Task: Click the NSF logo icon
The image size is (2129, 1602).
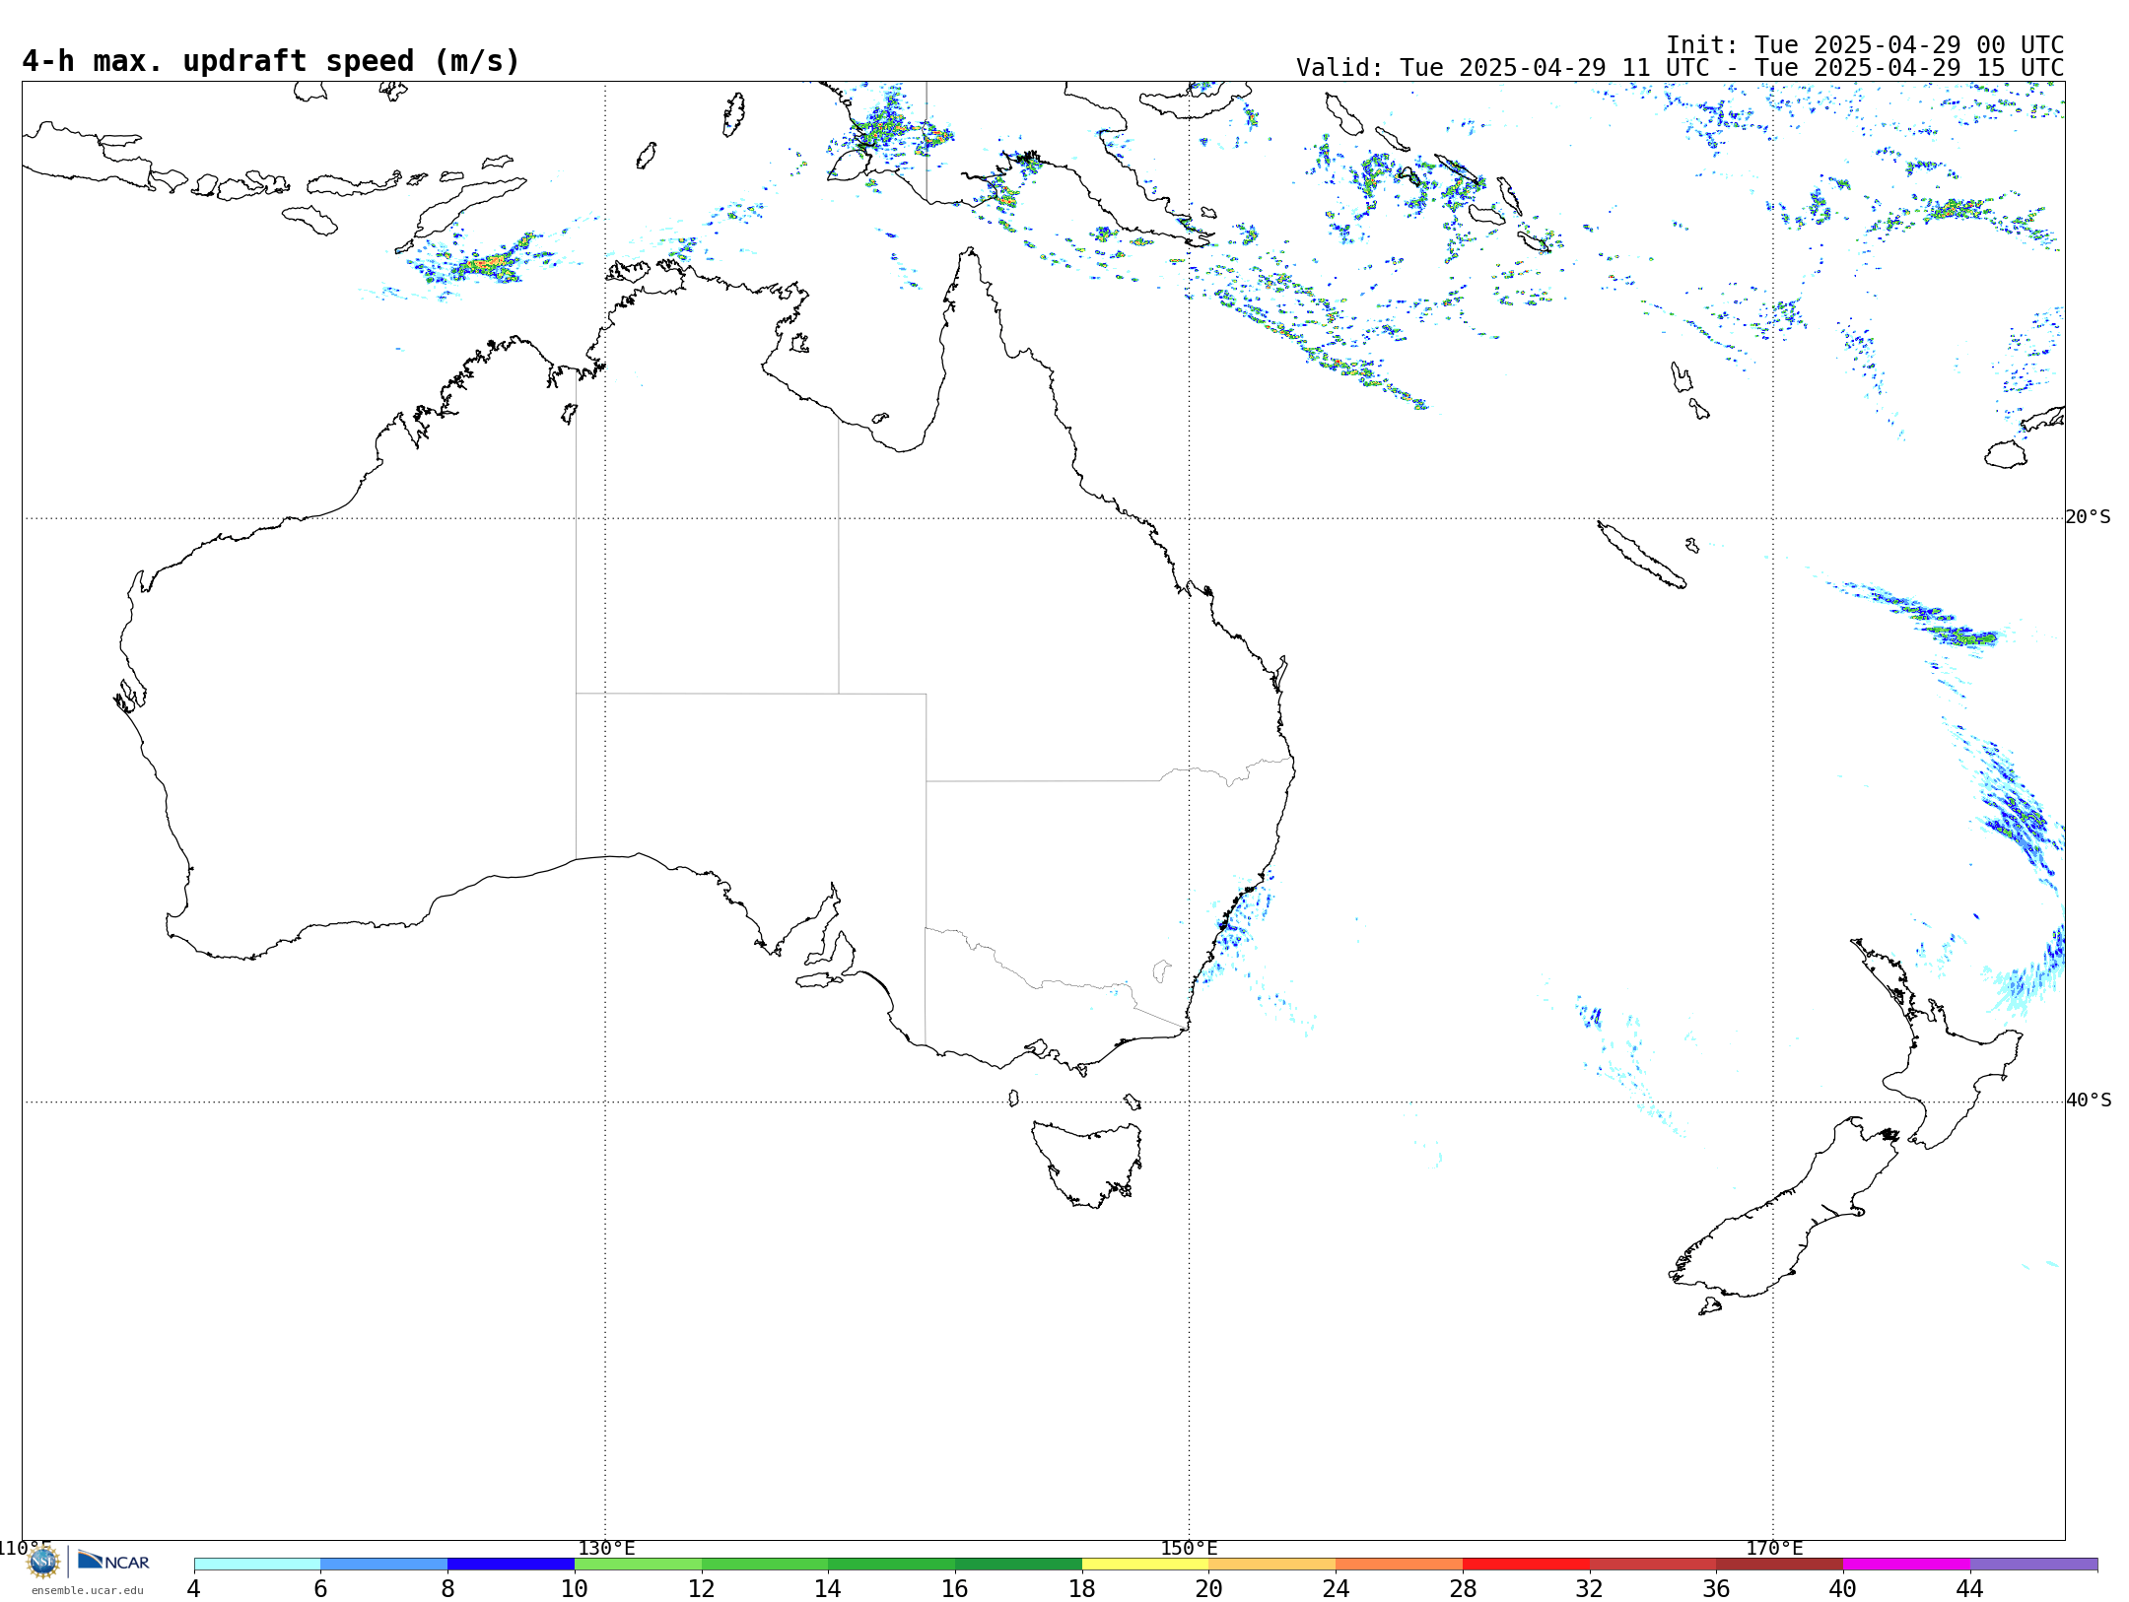Action: 43,1562
